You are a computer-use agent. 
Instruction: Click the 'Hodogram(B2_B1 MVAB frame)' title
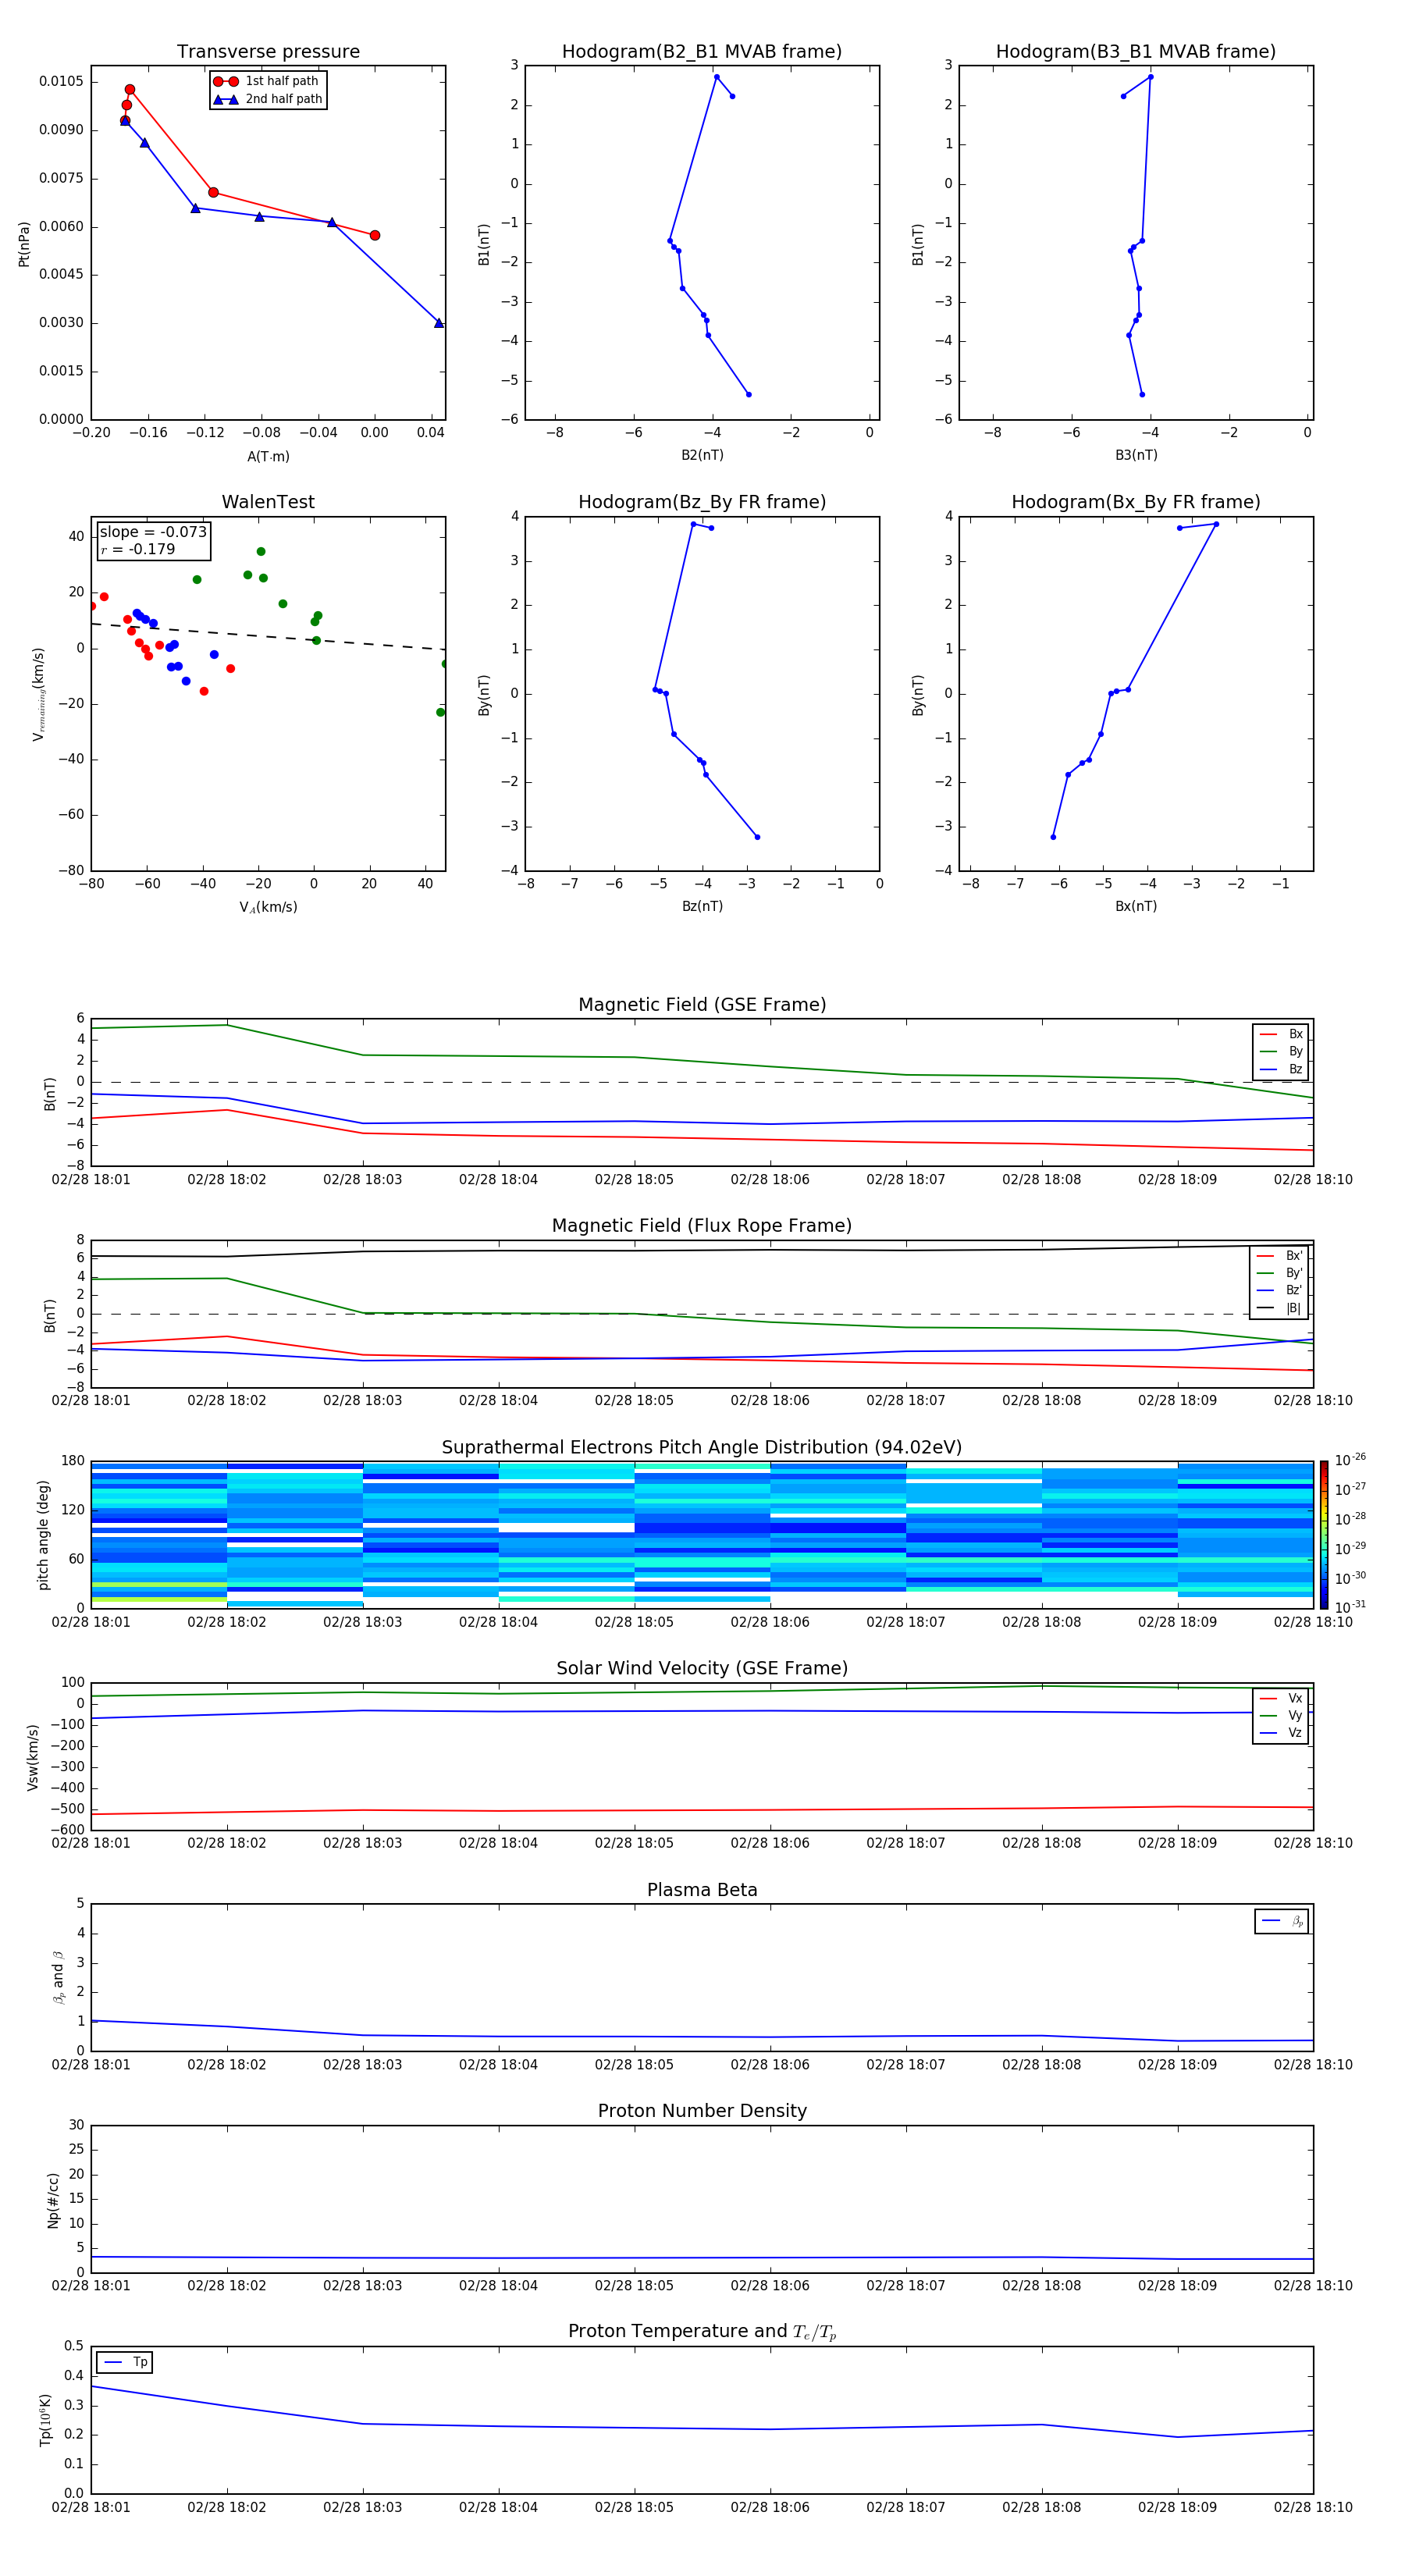pos(702,52)
